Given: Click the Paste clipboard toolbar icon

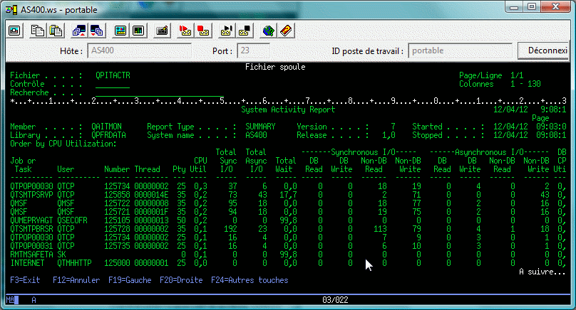Looking at the screenshot, I should coord(56,31).
